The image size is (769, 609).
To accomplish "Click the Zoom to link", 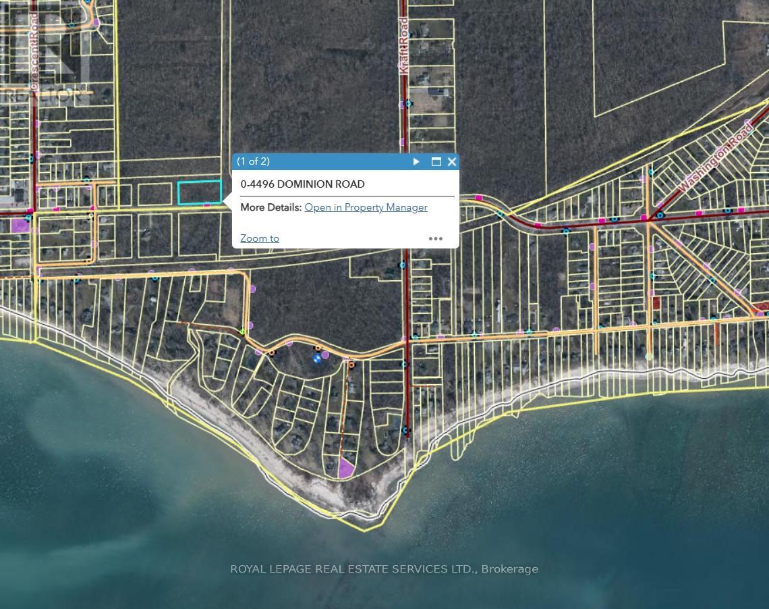I will pyautogui.click(x=259, y=238).
